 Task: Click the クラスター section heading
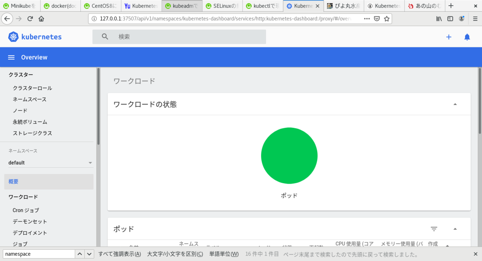[21, 75]
